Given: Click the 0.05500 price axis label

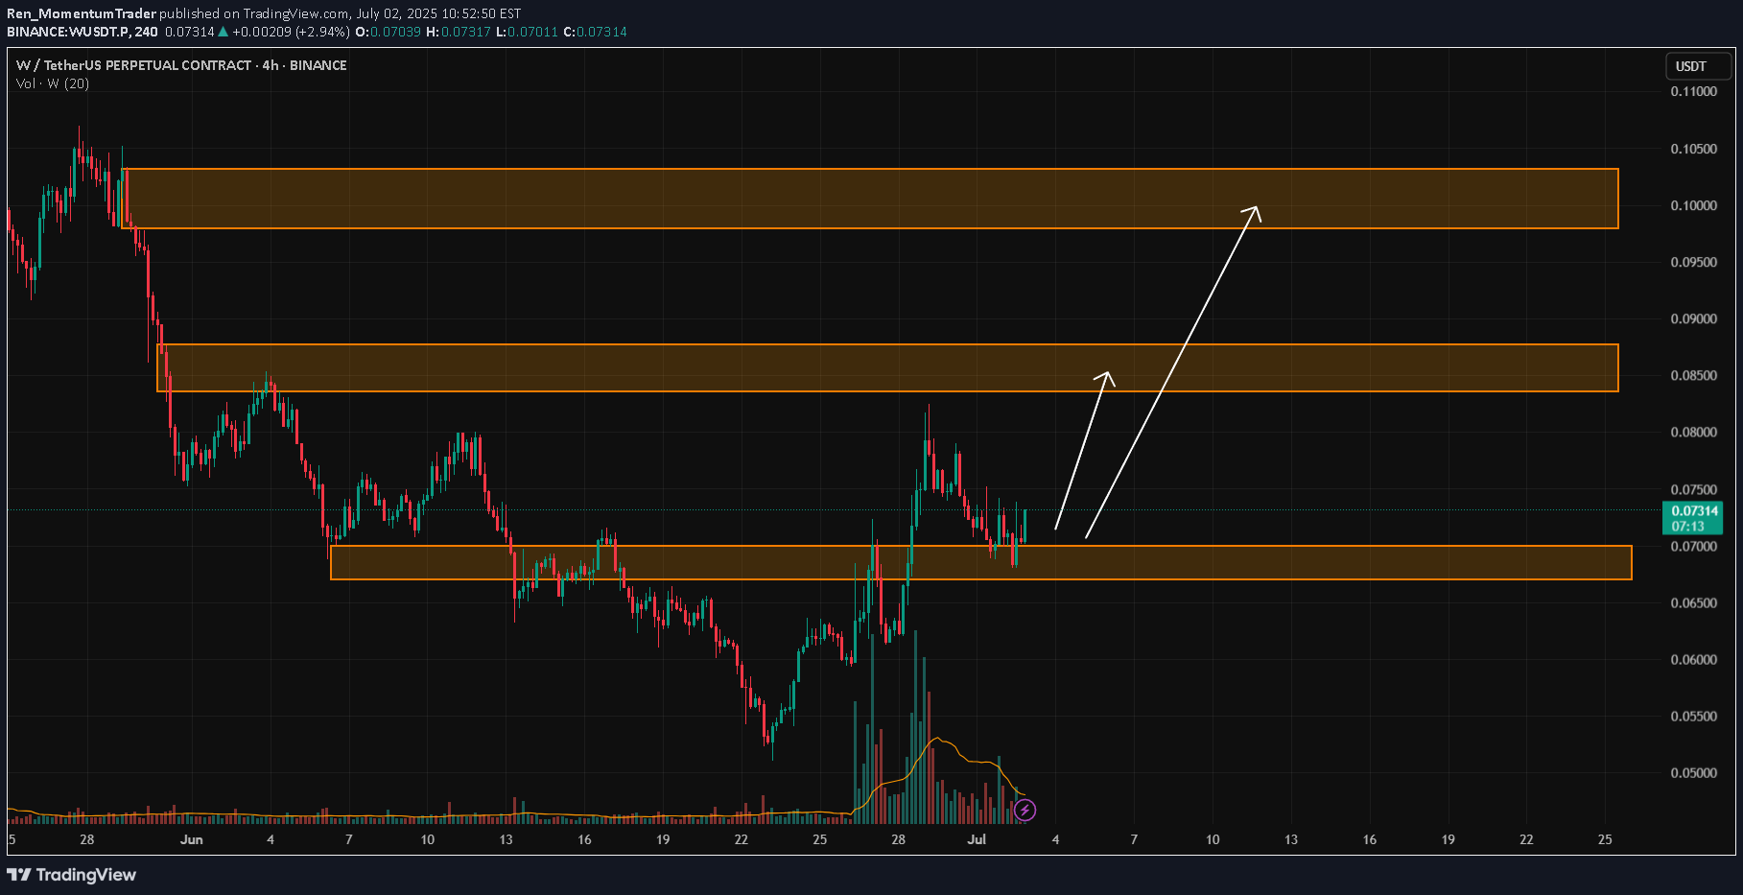Looking at the screenshot, I should click(x=1693, y=716).
